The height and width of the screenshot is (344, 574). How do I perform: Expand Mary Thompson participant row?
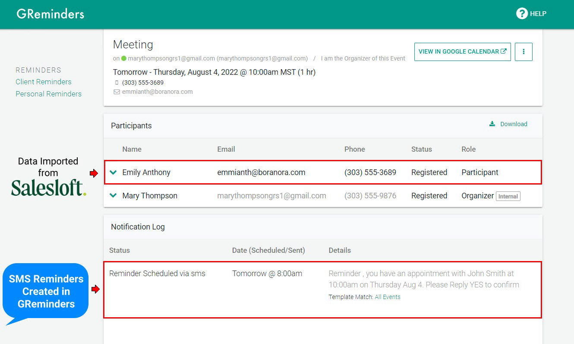[113, 196]
